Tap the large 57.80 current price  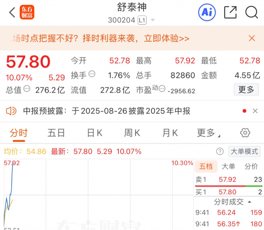[28, 62]
